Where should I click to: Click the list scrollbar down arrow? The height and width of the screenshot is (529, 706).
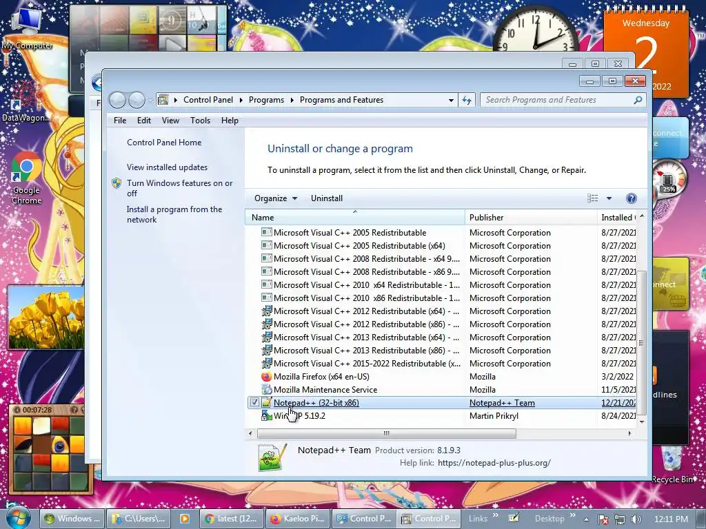click(642, 422)
